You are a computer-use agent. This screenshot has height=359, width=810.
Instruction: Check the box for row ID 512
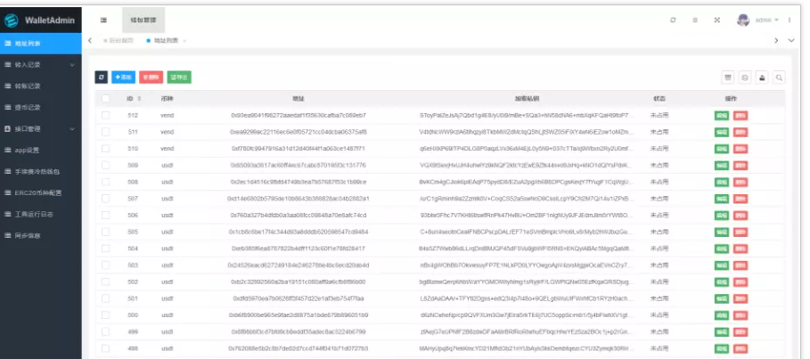(105, 115)
